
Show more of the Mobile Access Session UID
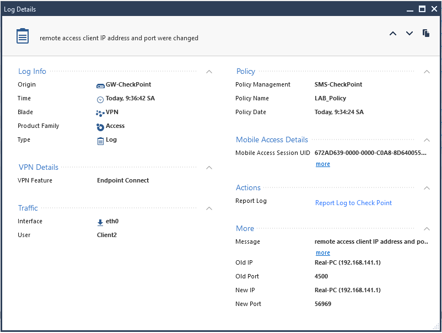[x=322, y=164]
